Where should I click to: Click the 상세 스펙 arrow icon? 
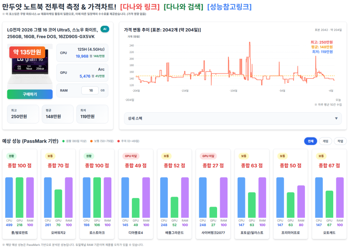[336, 118]
